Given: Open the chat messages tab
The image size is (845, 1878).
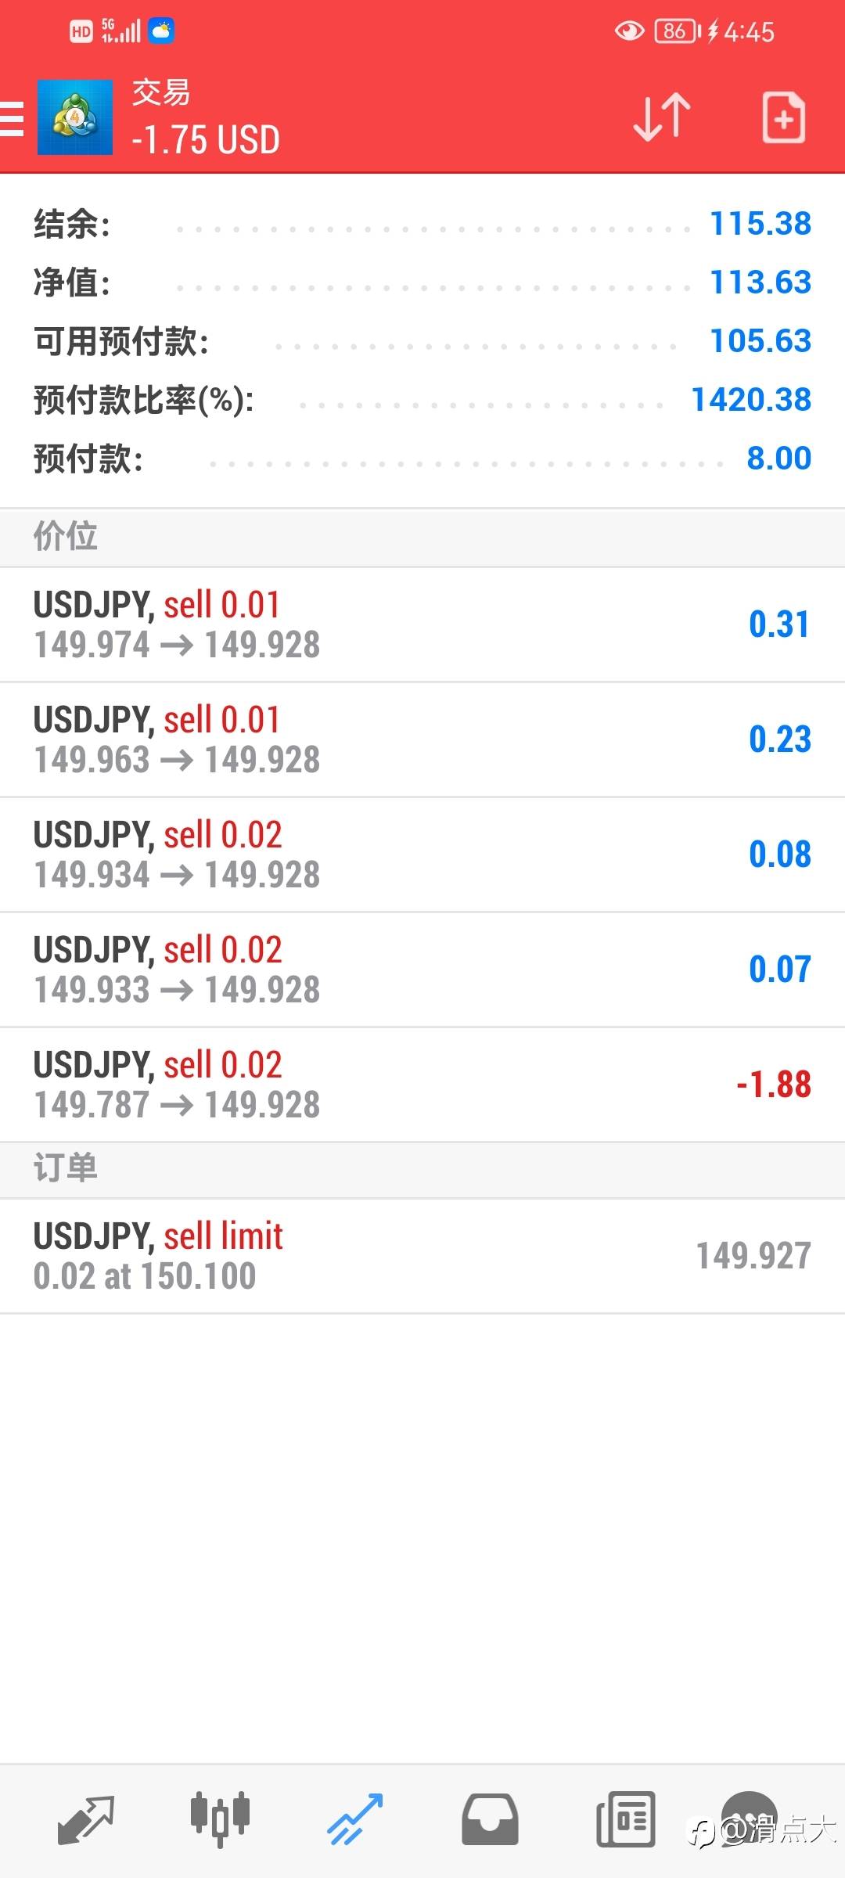Looking at the screenshot, I should pos(749,1818).
